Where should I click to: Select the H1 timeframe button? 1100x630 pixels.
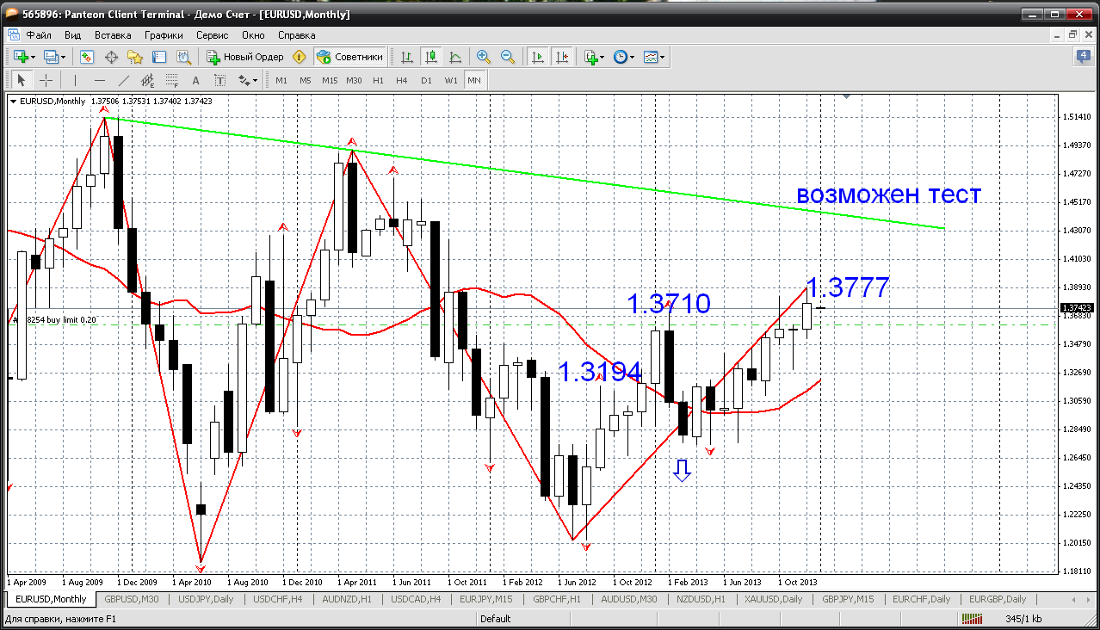pyautogui.click(x=378, y=80)
